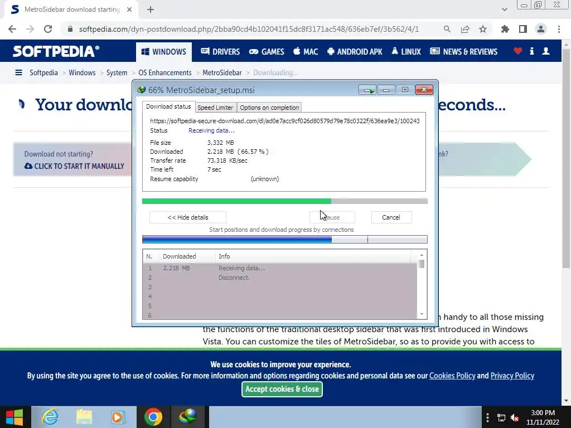Click the softpedia-secure-download URL text

click(x=285, y=121)
